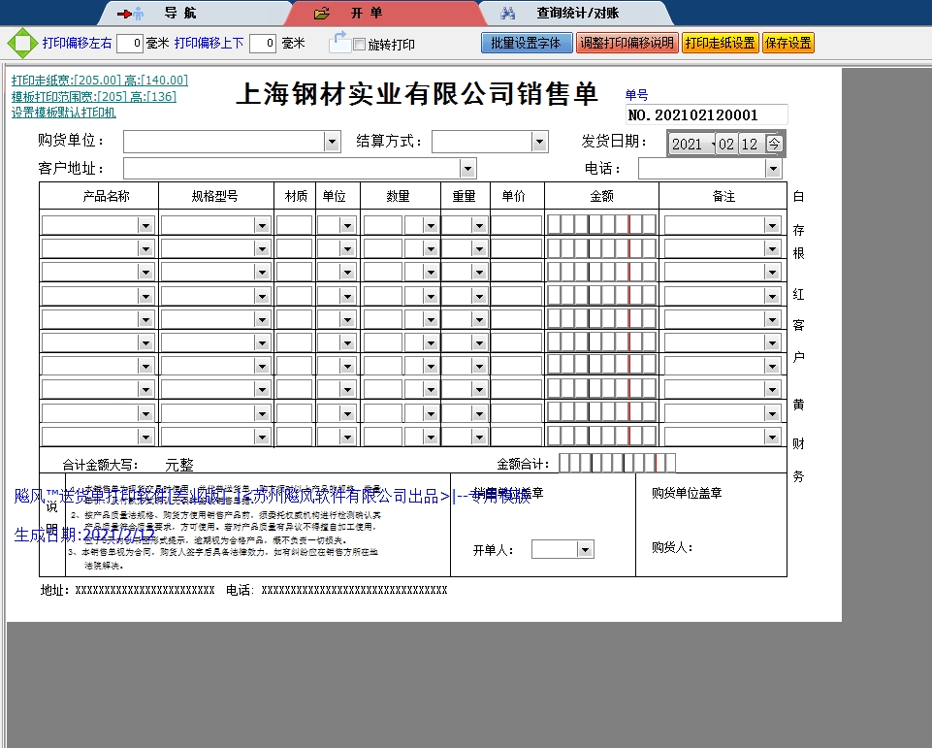Expand the 客户地址 dropdown
The width and height of the screenshot is (932, 748).
[x=467, y=167]
